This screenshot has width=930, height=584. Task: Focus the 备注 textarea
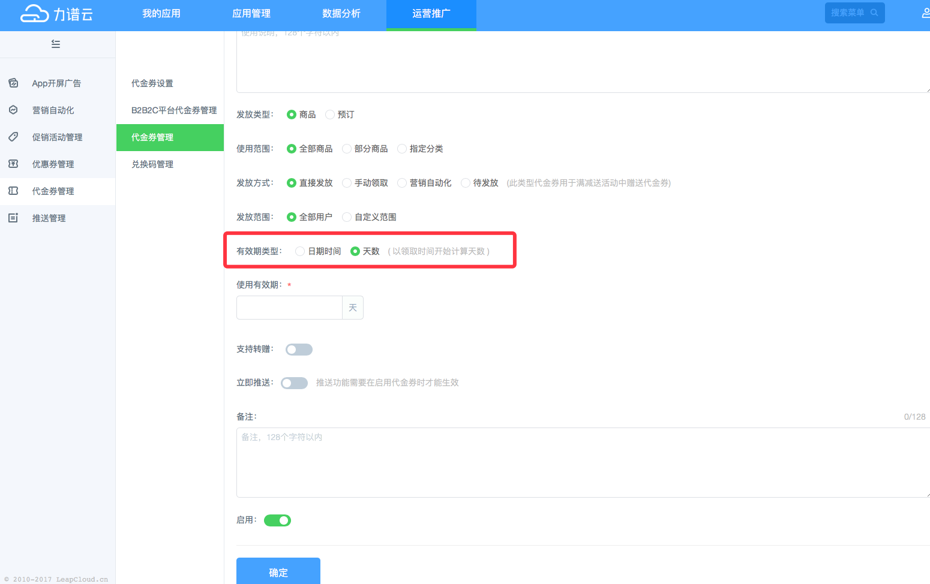[583, 462]
